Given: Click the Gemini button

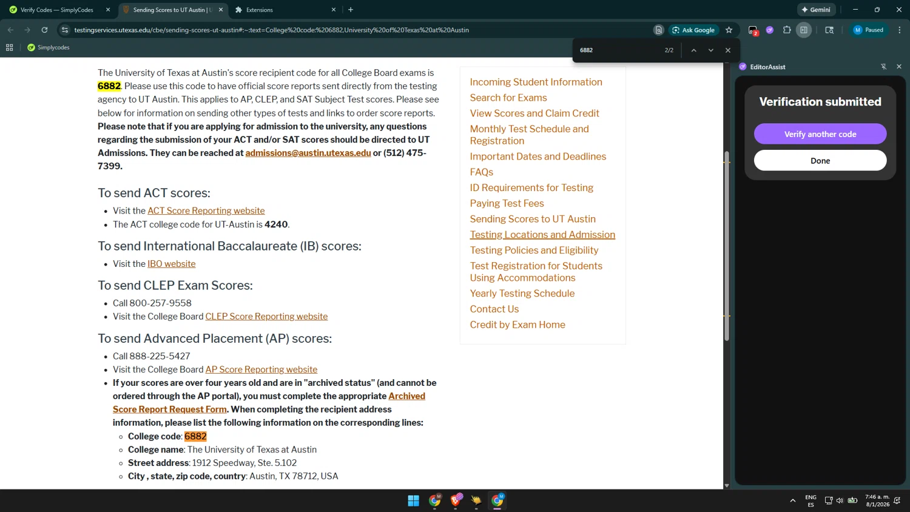Looking at the screenshot, I should click(817, 10).
